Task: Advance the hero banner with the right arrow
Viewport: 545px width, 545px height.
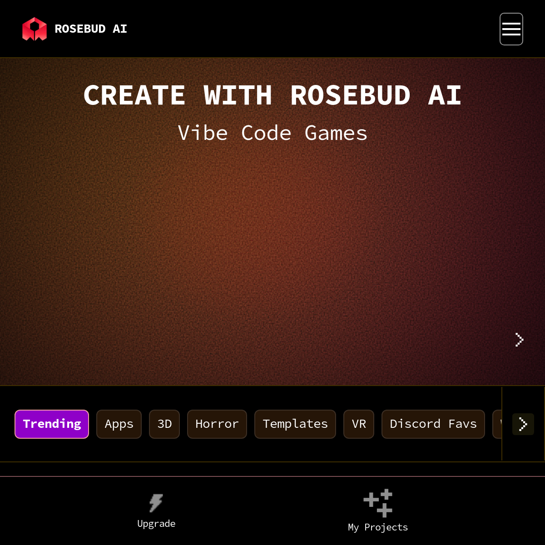Action: click(x=519, y=340)
